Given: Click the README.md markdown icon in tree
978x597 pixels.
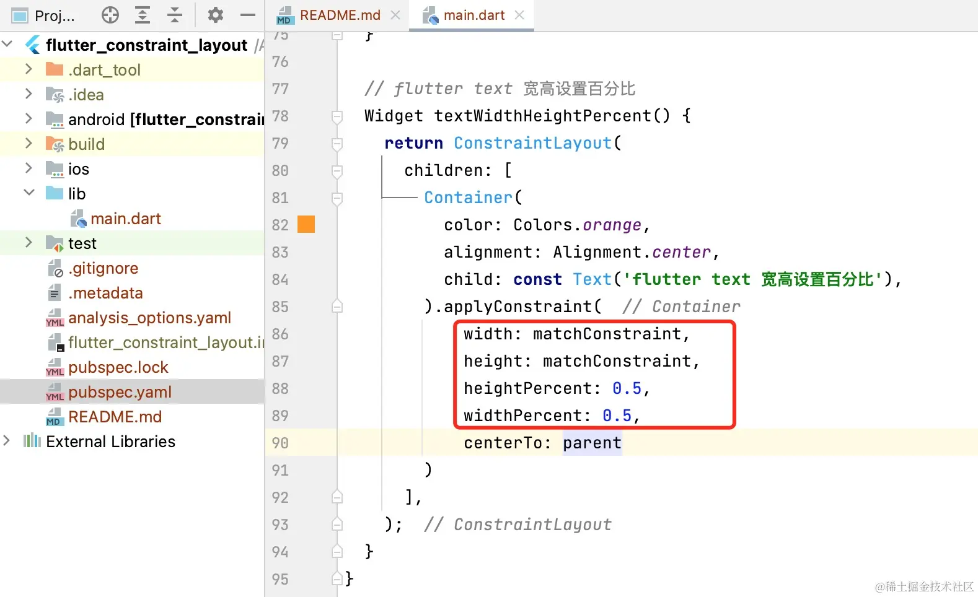Looking at the screenshot, I should pos(54,417).
